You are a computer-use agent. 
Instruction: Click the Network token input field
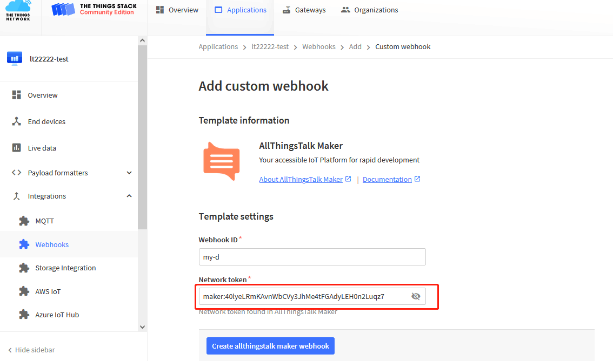312,296
